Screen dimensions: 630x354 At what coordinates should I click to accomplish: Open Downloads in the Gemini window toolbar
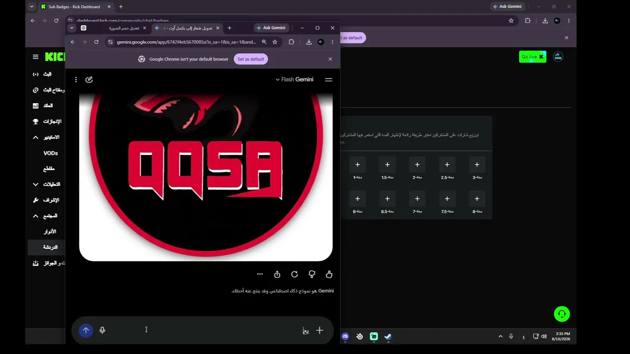coord(309,42)
